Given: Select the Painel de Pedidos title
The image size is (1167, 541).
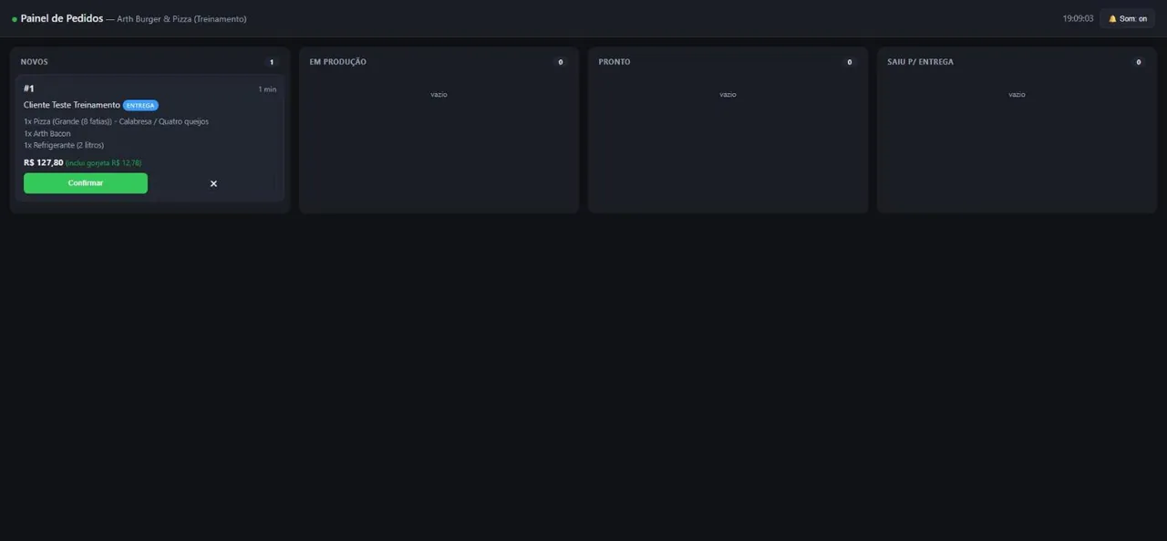Looking at the screenshot, I should tap(62, 18).
